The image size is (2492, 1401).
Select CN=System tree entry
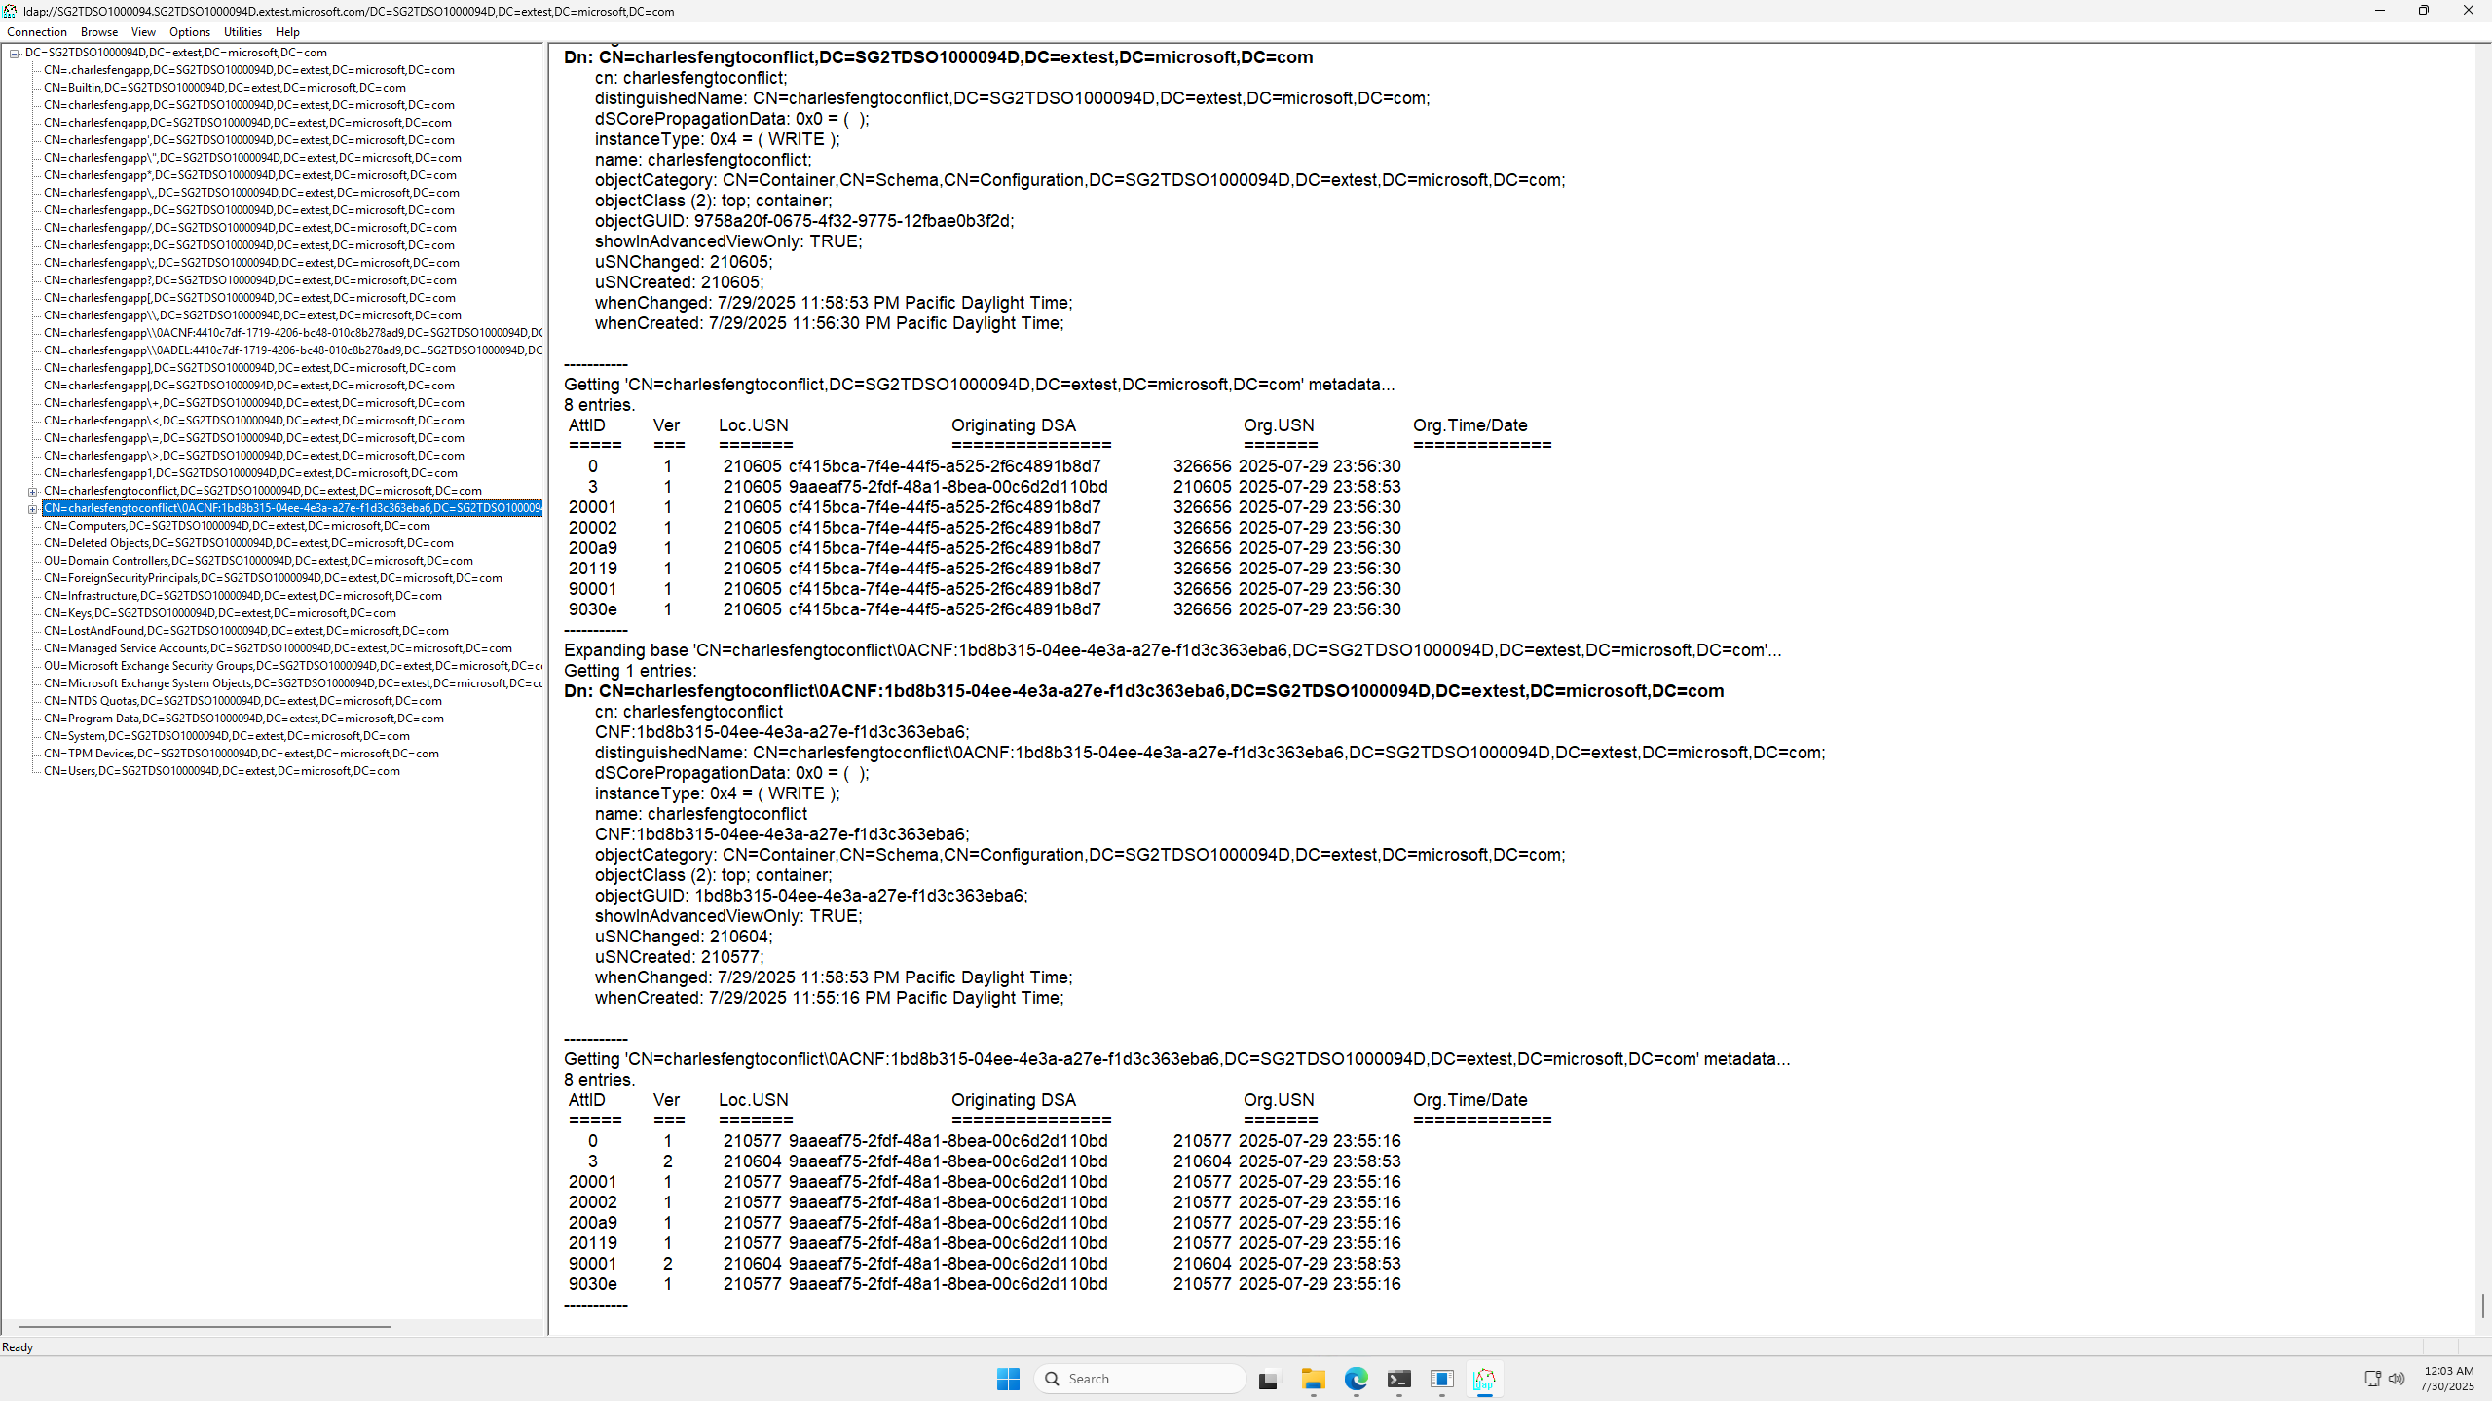(226, 736)
